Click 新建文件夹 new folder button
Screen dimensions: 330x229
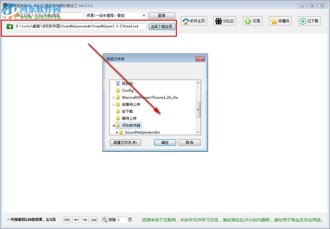pos(125,142)
